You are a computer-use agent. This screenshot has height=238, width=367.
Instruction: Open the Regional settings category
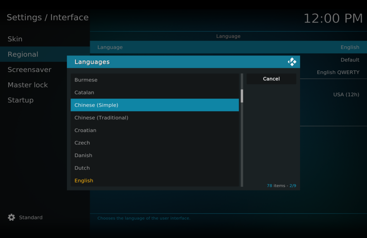[23, 54]
